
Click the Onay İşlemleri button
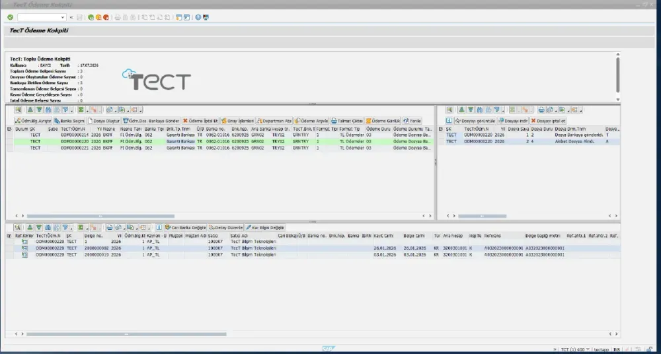click(x=237, y=120)
